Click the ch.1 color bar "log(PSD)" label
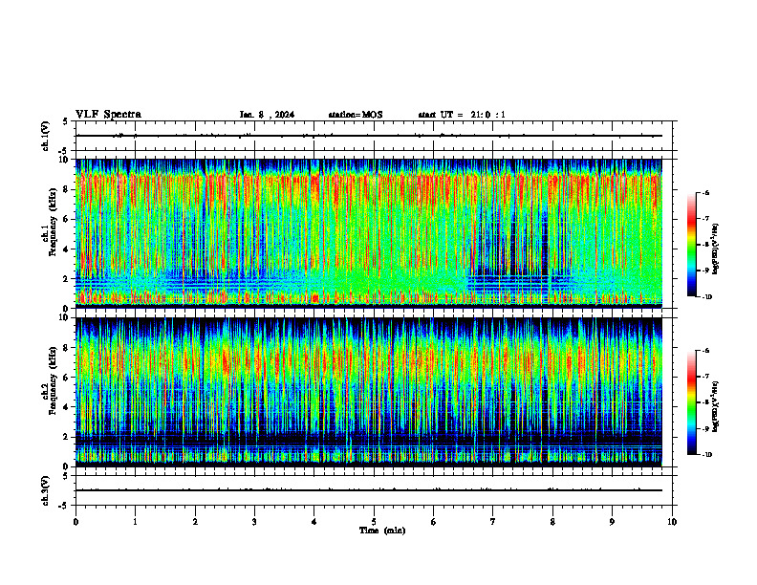Image resolution: width=757 pixels, height=585 pixels. pos(716,249)
